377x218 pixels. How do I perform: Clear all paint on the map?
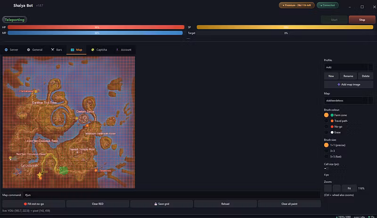coord(289,204)
